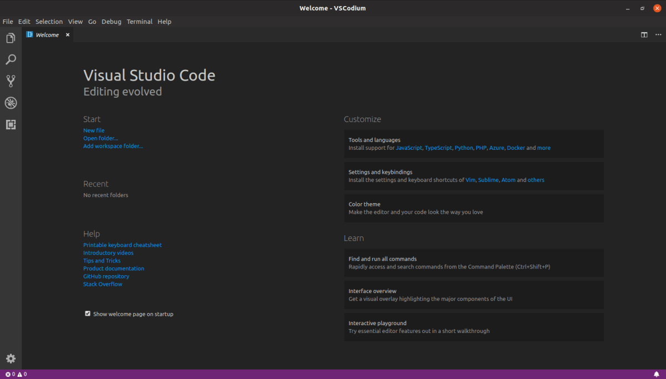Open the Selection menu
This screenshot has height=379, width=666.
point(49,22)
